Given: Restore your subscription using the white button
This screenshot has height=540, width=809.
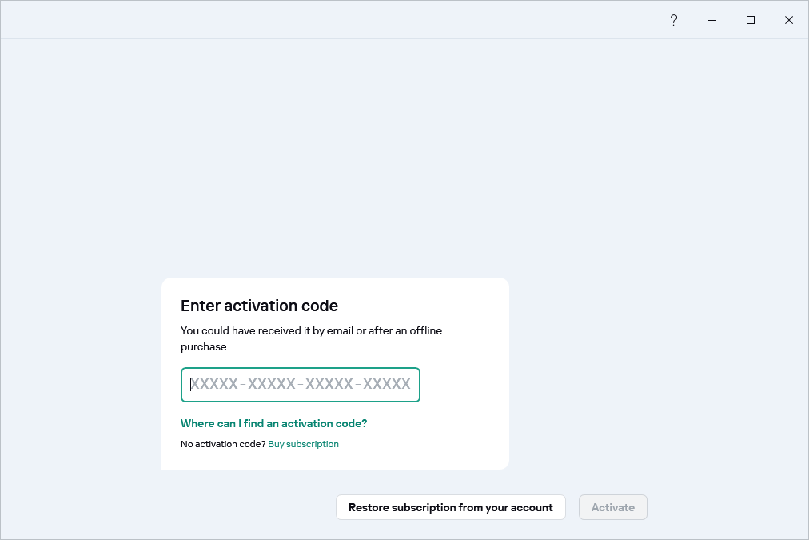Looking at the screenshot, I should [x=450, y=507].
